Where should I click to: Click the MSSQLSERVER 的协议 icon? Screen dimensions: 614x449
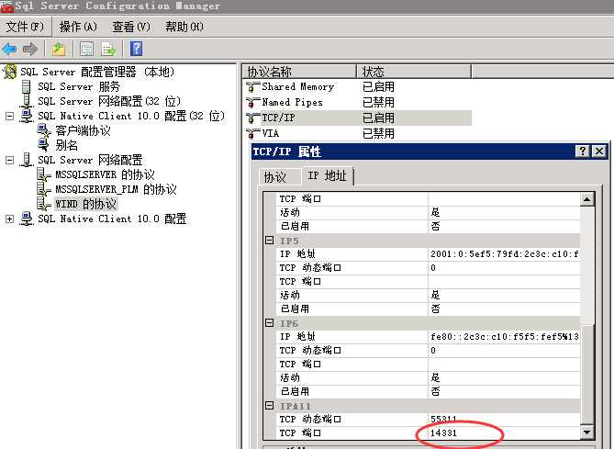click(43, 174)
